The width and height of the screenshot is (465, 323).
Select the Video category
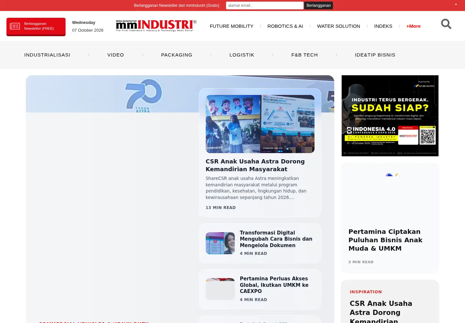coord(116,55)
